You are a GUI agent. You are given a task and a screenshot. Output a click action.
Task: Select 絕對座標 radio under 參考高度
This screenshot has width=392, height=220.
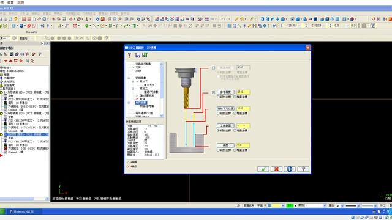coord(218,97)
